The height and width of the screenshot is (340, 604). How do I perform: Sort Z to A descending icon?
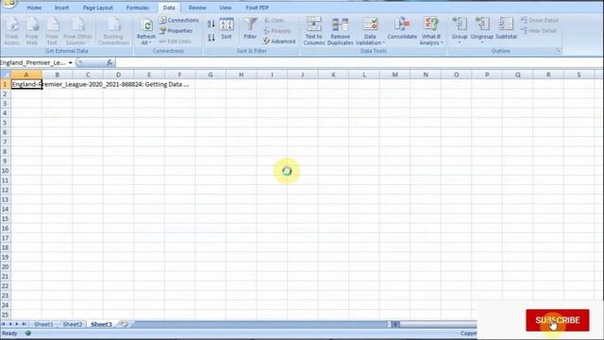[211, 38]
